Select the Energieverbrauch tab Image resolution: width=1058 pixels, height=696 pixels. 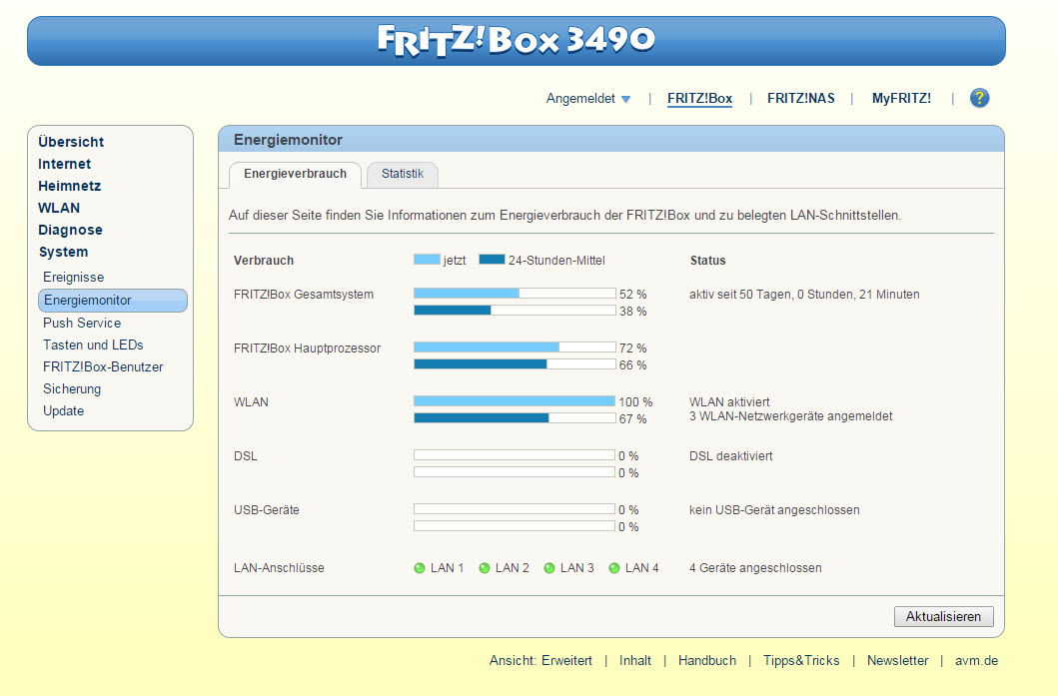coord(295,174)
